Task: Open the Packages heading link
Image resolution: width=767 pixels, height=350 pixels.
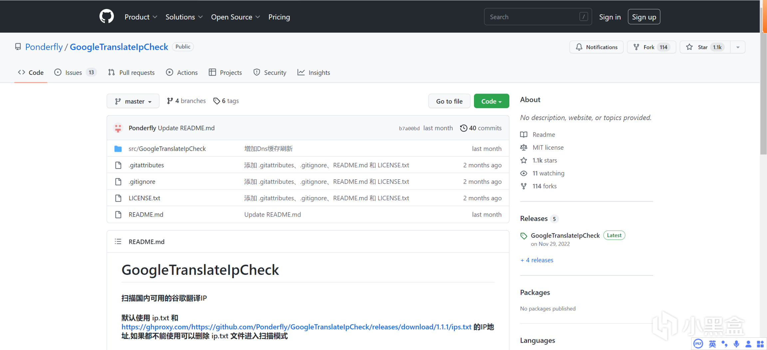Action: [535, 292]
